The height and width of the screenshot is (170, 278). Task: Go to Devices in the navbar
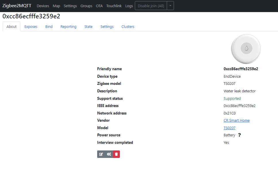pyautogui.click(x=43, y=6)
